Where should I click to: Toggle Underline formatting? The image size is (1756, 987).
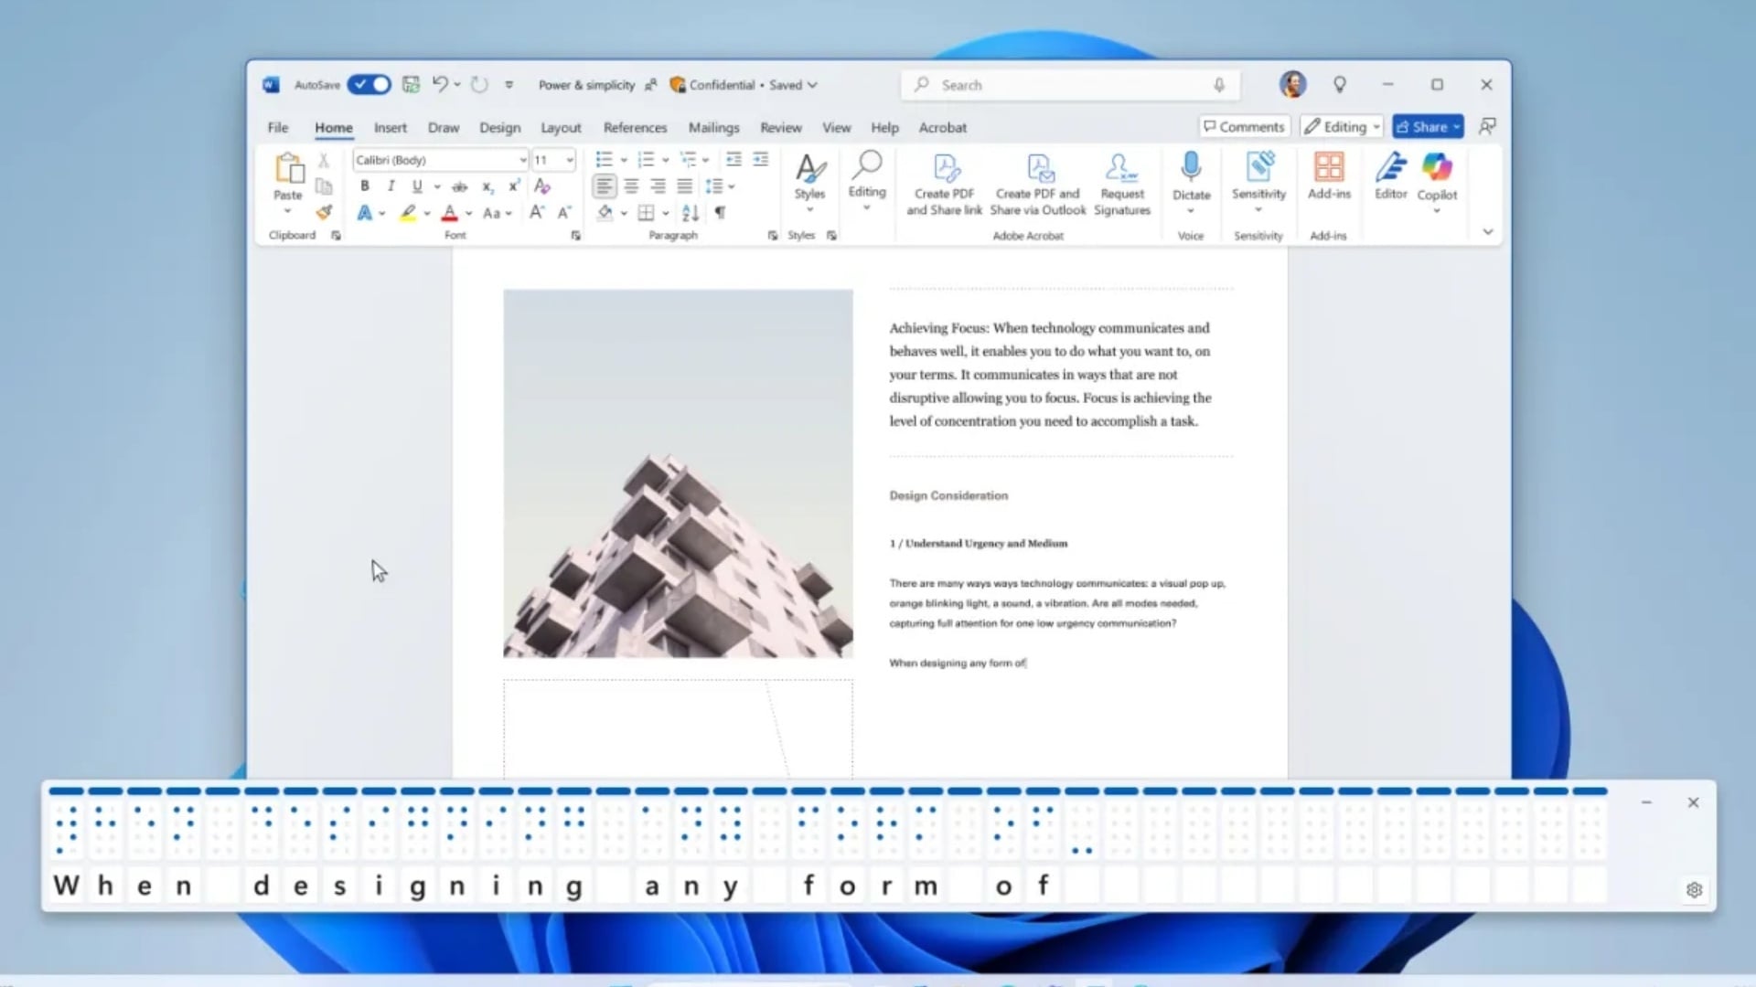click(417, 186)
